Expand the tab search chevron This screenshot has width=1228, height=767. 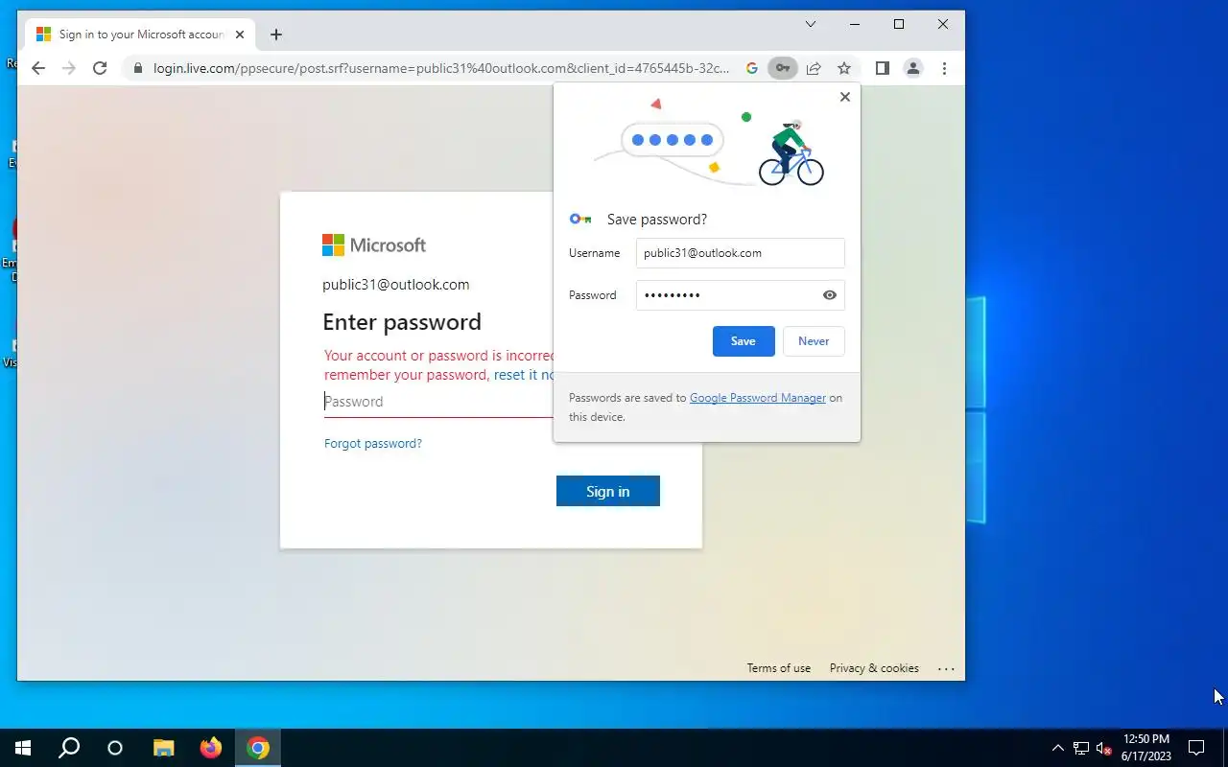click(x=811, y=24)
